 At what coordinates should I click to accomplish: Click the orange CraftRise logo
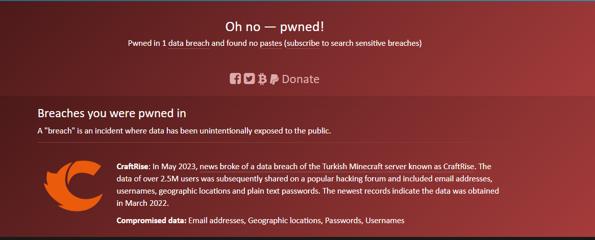[70, 185]
